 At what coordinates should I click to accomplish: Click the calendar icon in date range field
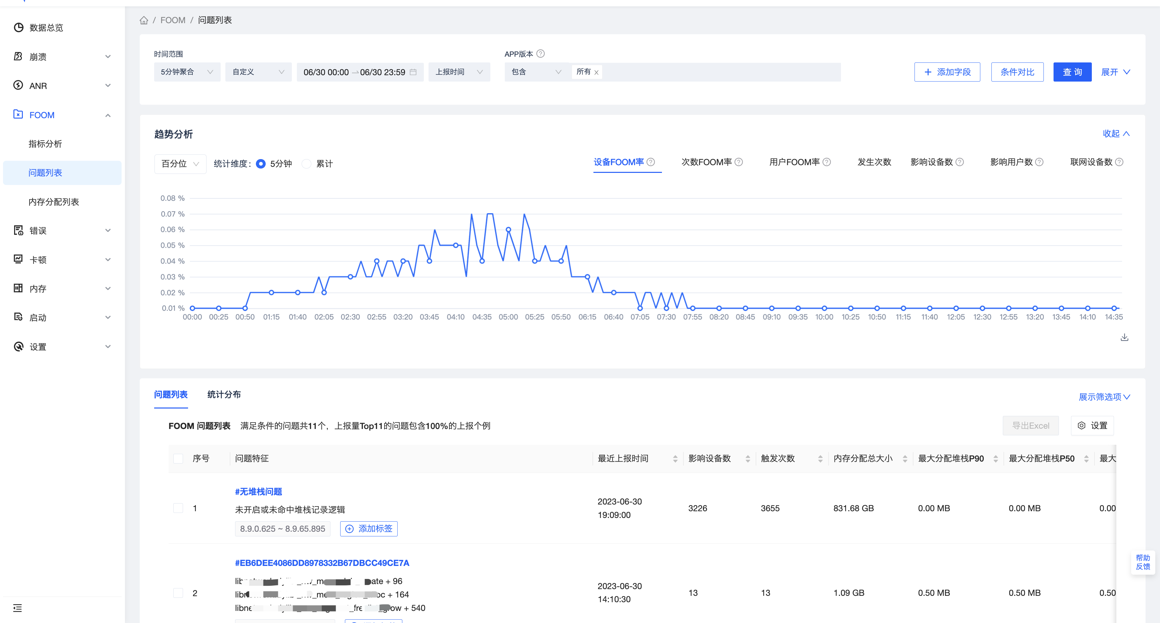[413, 72]
